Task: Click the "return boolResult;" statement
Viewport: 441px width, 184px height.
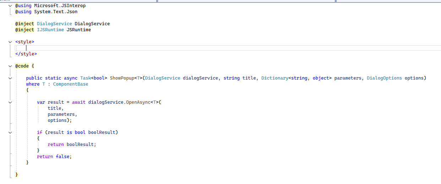Action: (x=72, y=145)
